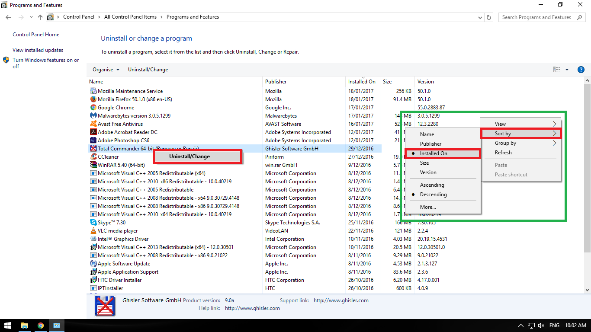Click the Name column header
Viewport: 591px width, 332px height.
[x=175, y=81]
